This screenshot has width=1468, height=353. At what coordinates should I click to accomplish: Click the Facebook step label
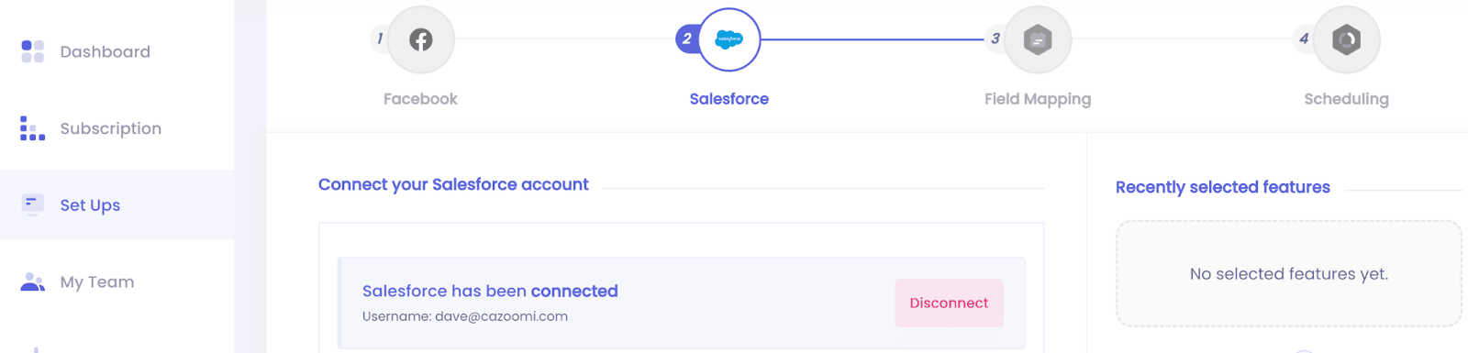click(x=420, y=99)
